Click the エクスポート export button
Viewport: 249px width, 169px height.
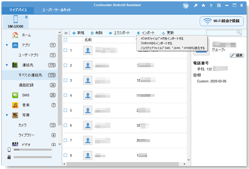(120, 33)
